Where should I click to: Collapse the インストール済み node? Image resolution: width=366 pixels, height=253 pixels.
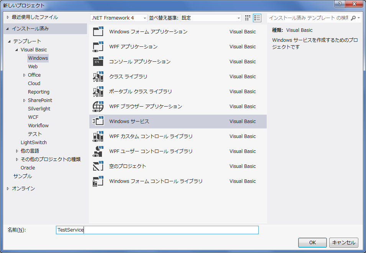coord(7,29)
